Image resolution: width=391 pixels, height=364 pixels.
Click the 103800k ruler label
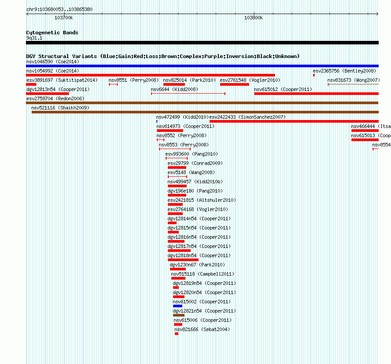(x=253, y=18)
